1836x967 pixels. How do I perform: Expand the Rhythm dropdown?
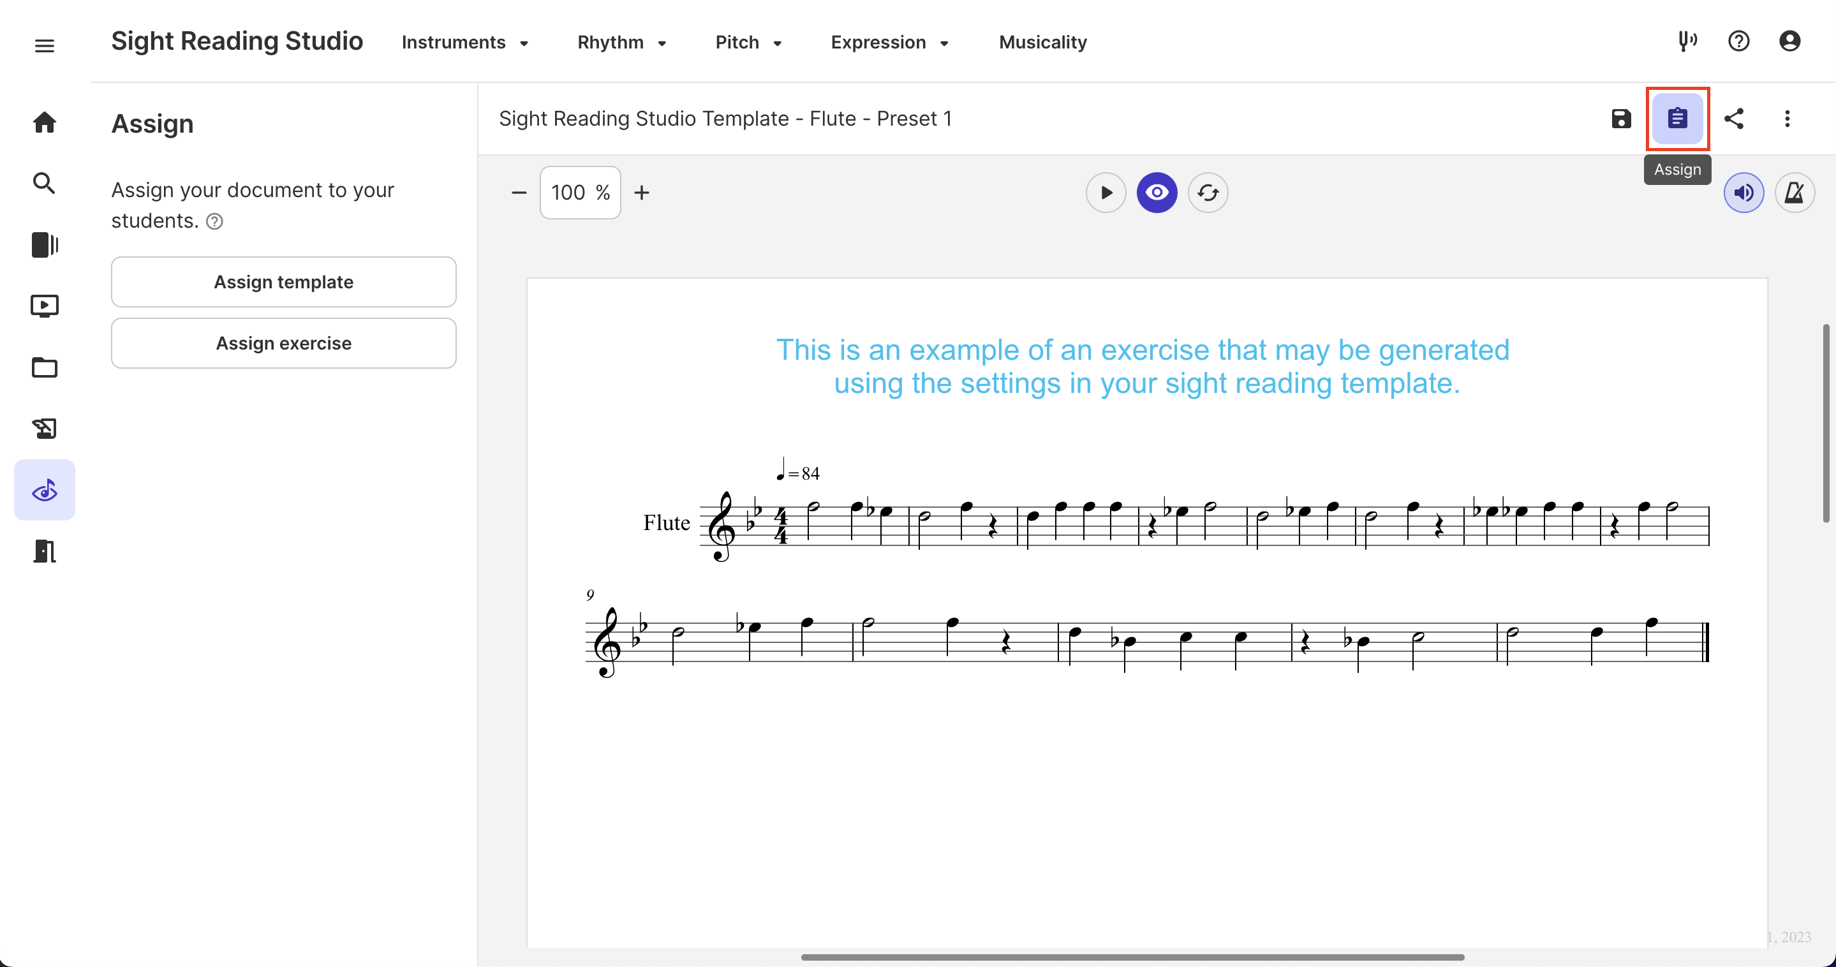pyautogui.click(x=621, y=43)
